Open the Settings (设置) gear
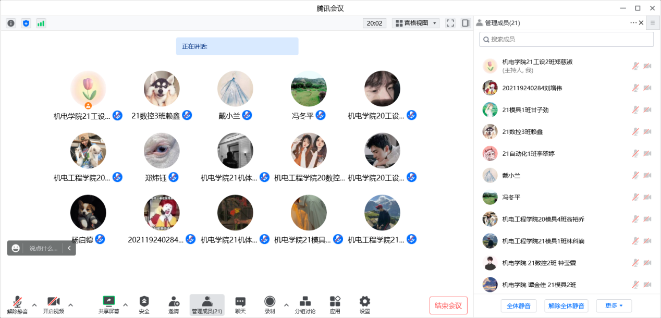 (x=365, y=304)
